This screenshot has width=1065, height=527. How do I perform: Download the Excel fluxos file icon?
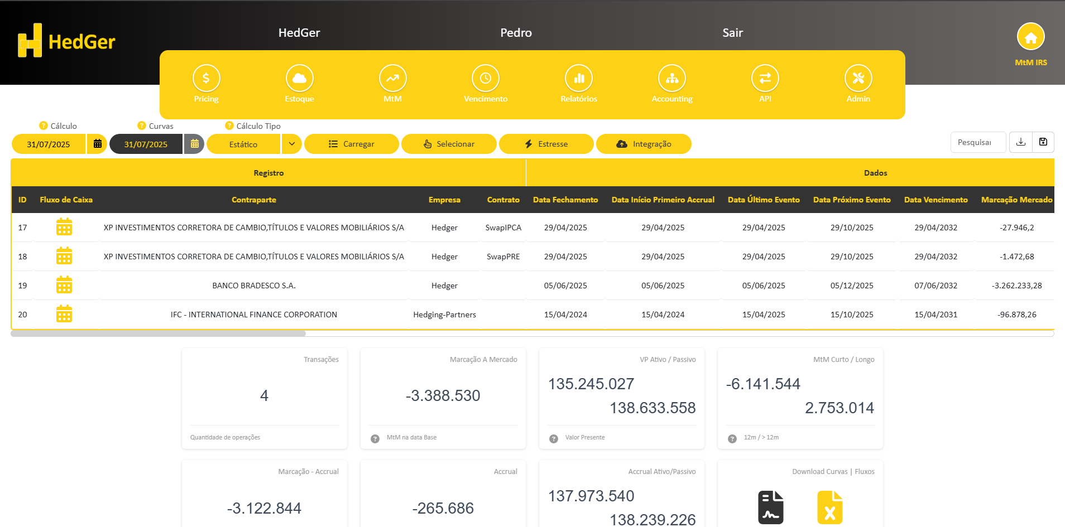tap(829, 507)
